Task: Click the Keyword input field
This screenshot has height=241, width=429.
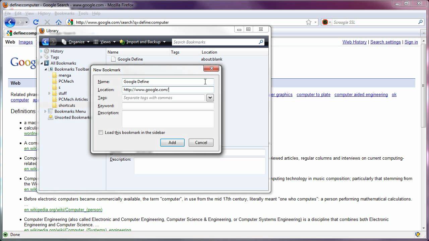Action: tap(168, 106)
